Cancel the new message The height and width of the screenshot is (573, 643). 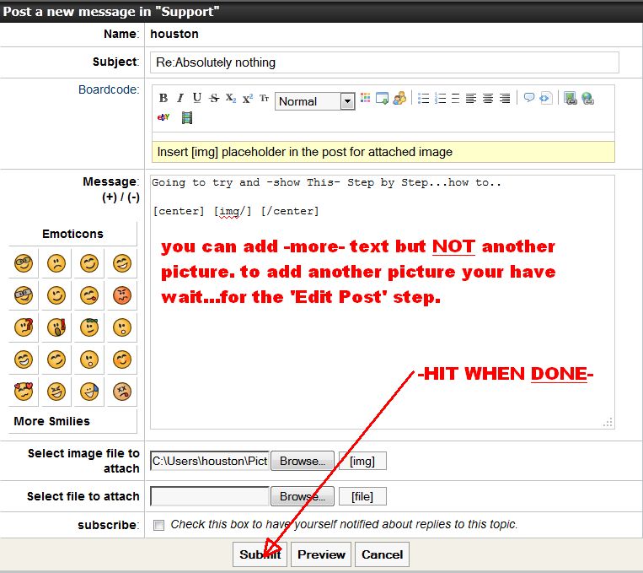coord(382,554)
